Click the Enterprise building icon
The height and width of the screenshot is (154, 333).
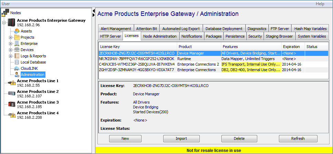pos(17,44)
